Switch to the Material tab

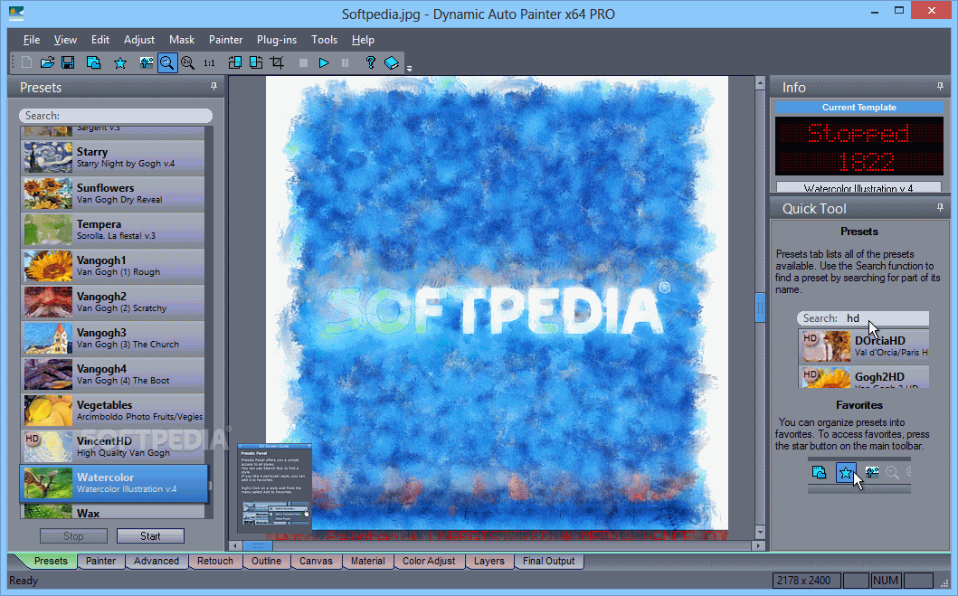click(x=368, y=561)
